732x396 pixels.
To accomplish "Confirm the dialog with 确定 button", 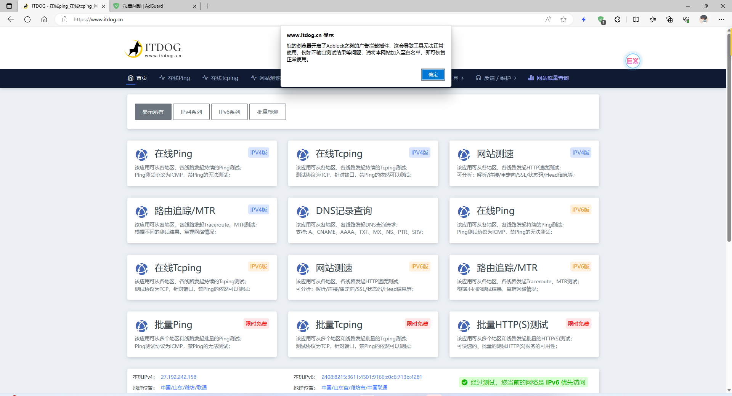I will click(x=433, y=75).
